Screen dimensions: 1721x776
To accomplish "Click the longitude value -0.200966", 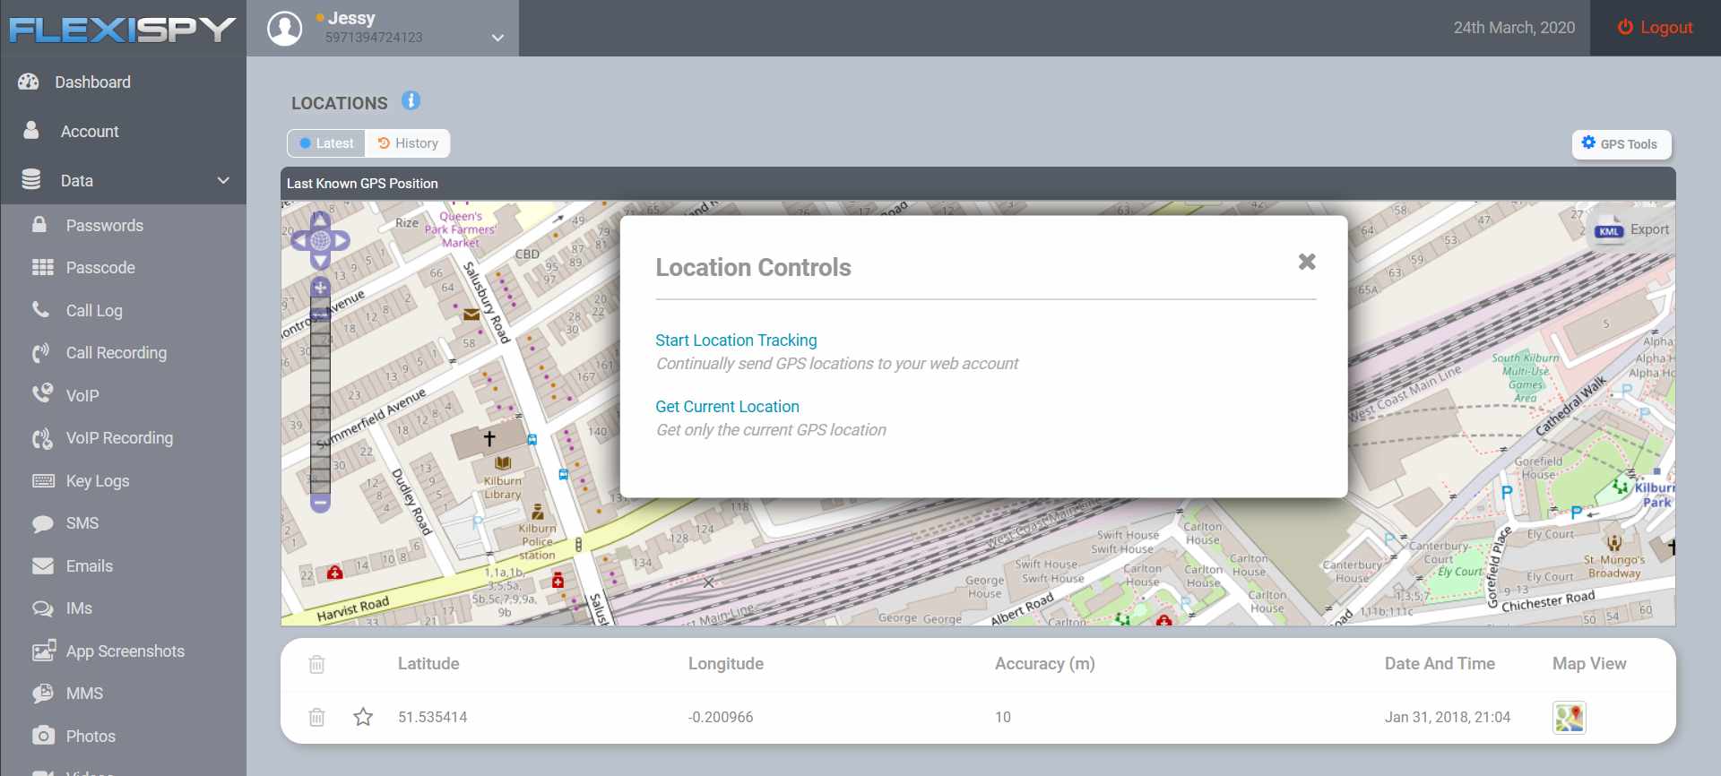I will coord(721,717).
